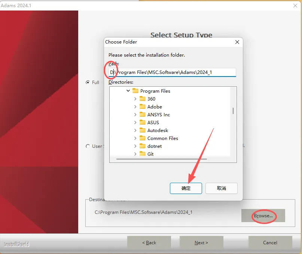The height and width of the screenshot is (254, 302).
Task: Click the destination path C:\Program Files\MSC.Software text
Action: point(143,212)
